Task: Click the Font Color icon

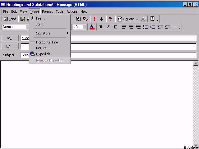Action: click(x=92, y=27)
